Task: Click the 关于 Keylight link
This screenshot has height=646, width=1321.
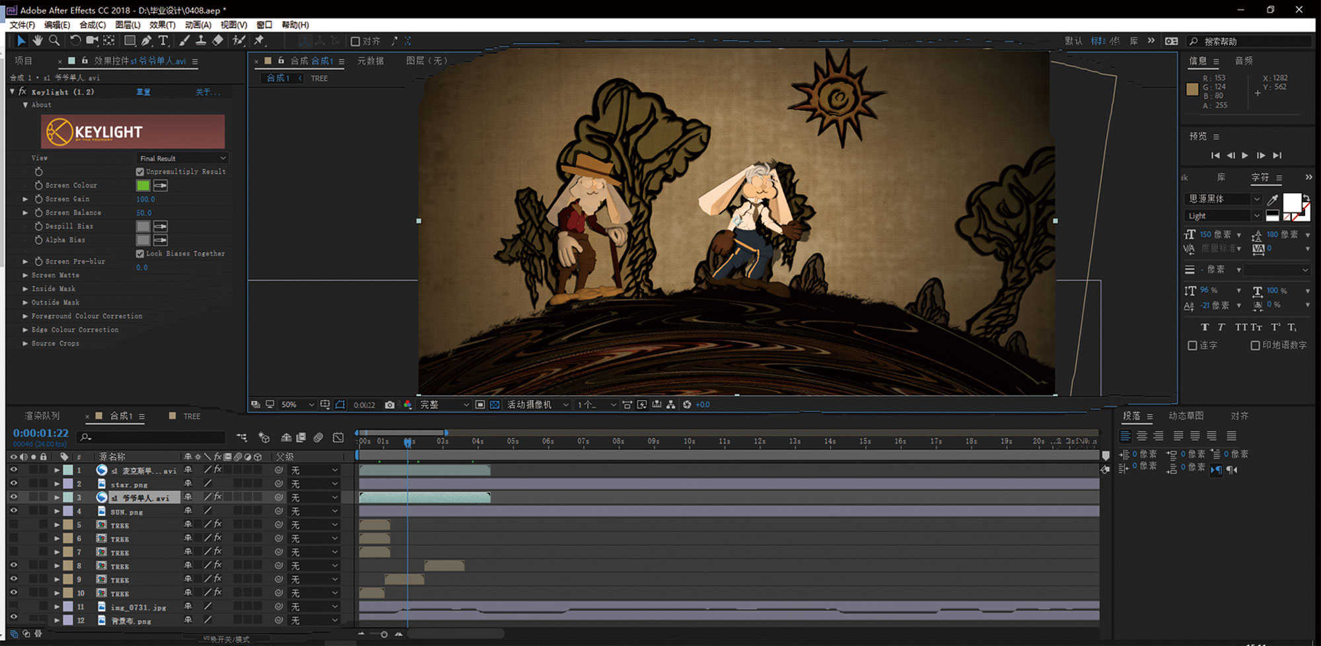Action: pyautogui.click(x=207, y=92)
